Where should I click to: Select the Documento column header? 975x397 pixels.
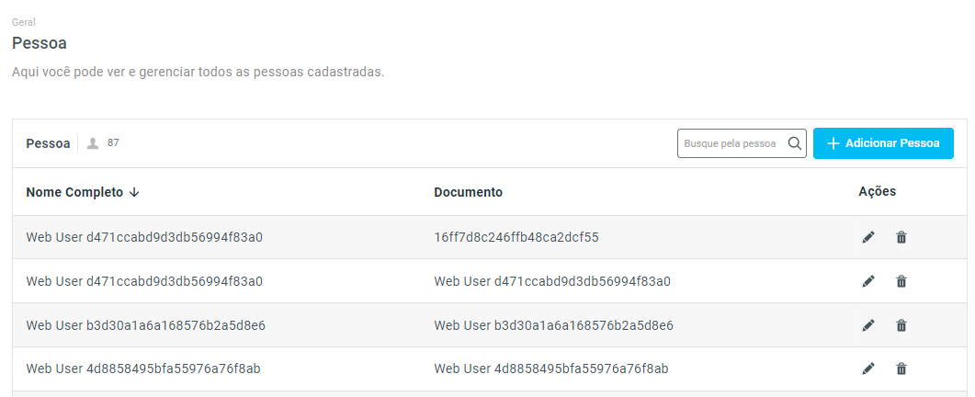point(468,192)
